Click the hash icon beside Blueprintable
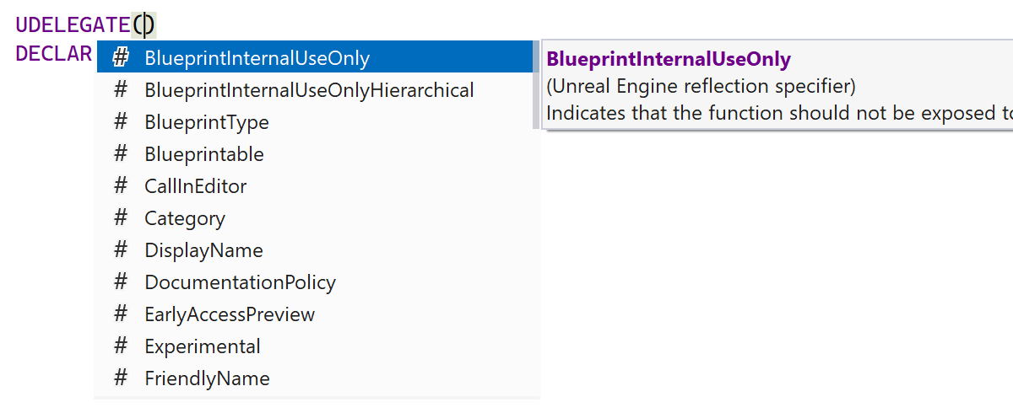 (121, 154)
